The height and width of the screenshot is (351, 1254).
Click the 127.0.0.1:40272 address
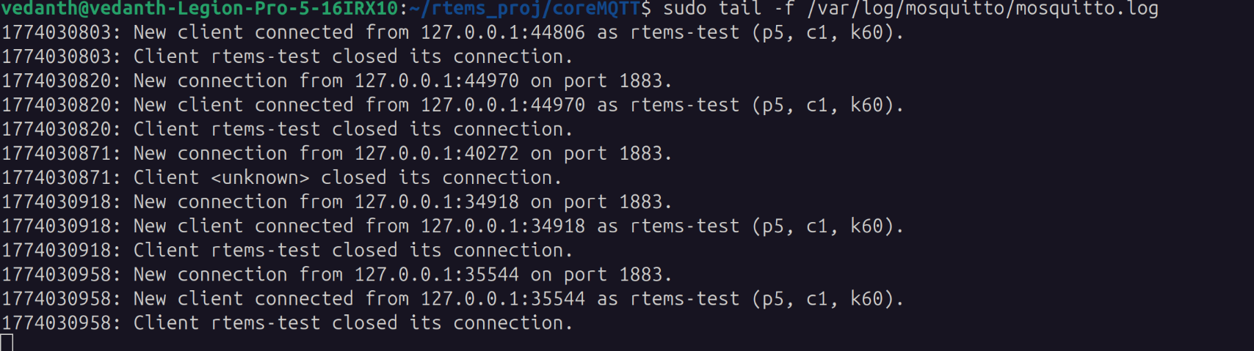click(x=437, y=154)
